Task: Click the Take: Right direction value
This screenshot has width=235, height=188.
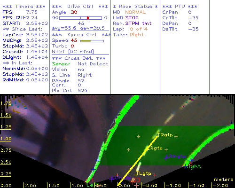Action: pyautogui.click(x=137, y=35)
